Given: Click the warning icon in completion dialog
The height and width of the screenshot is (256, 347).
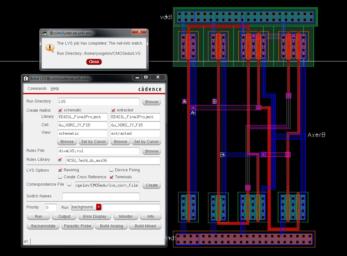Looking at the screenshot, I should tap(50, 48).
